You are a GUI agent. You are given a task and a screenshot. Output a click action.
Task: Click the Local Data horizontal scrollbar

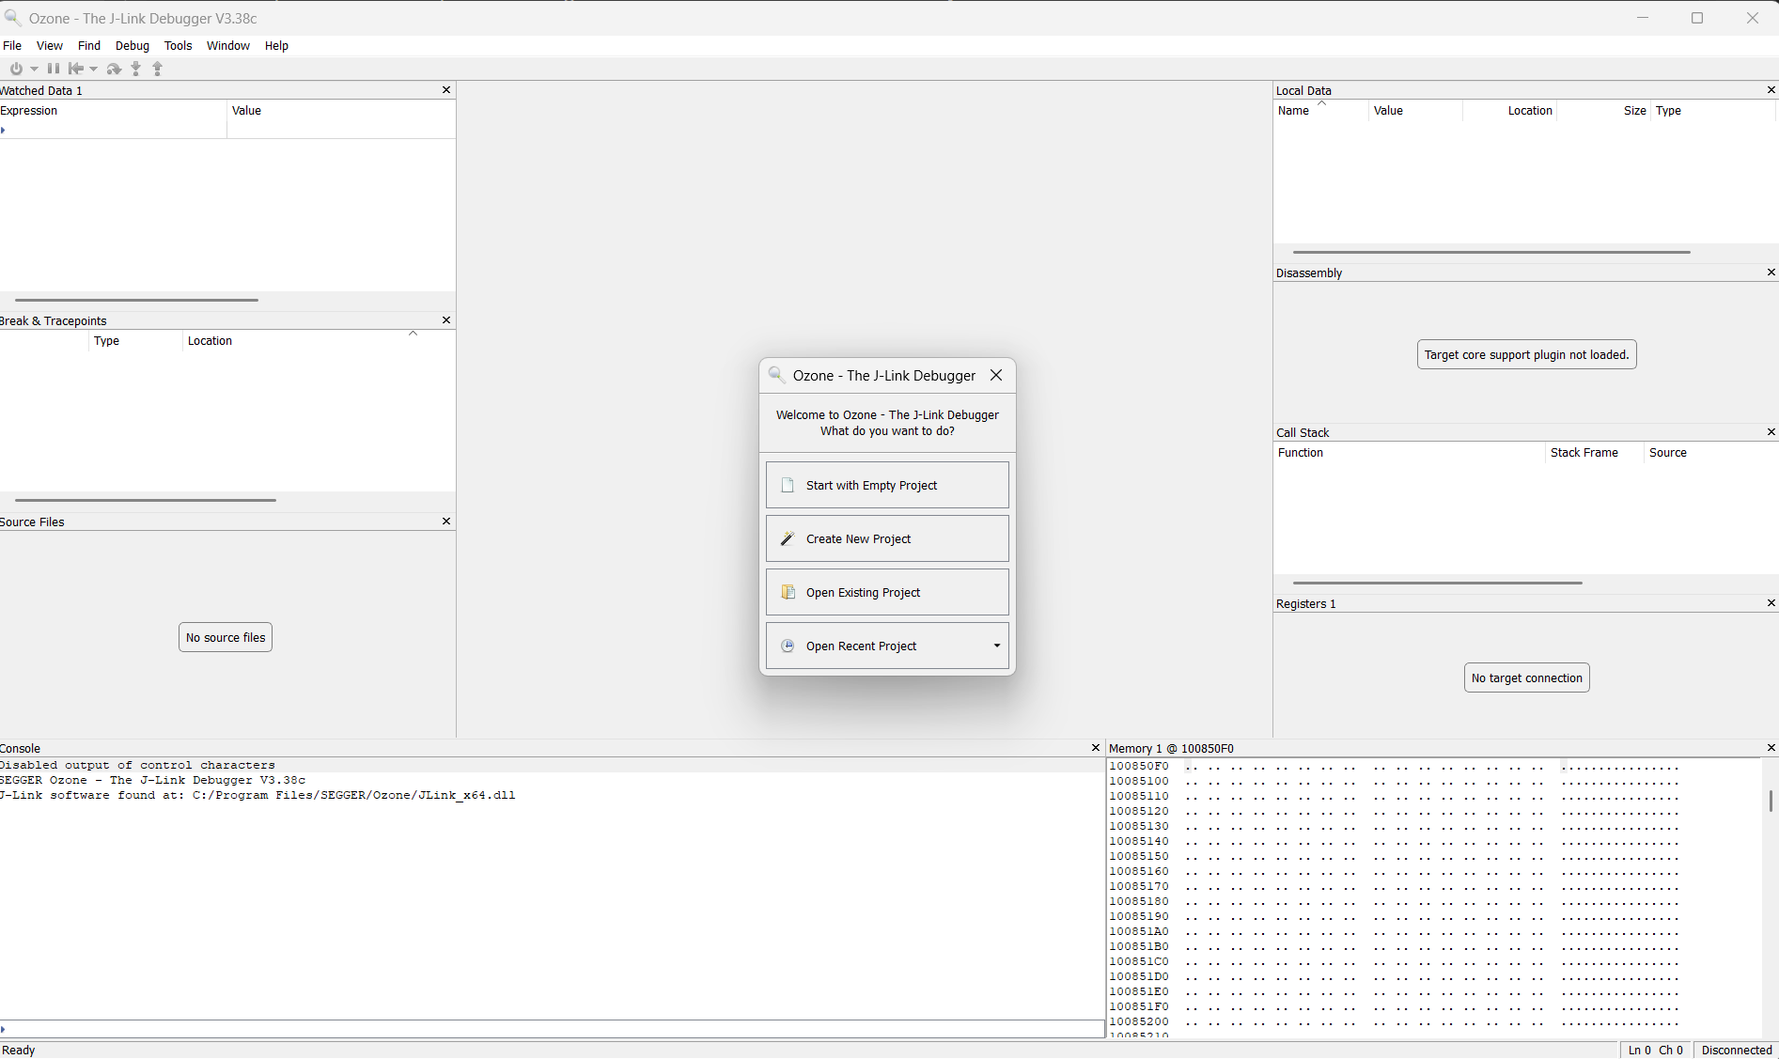1491,252
